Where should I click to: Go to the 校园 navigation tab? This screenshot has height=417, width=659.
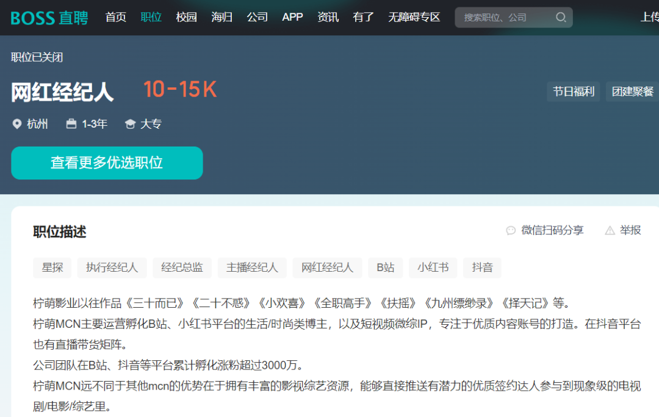(186, 17)
